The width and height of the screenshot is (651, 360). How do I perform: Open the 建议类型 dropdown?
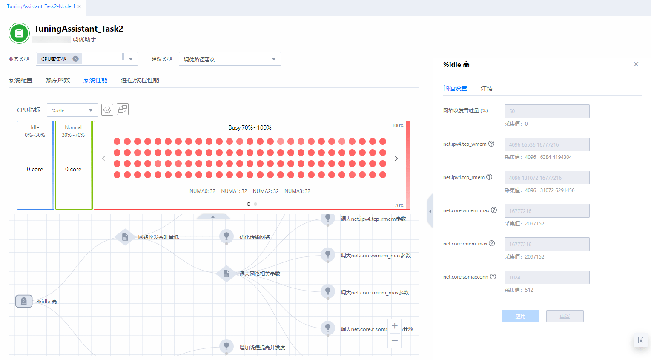point(230,59)
